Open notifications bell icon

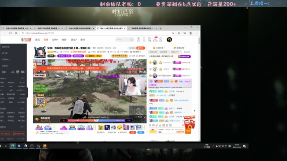[x=161, y=39]
